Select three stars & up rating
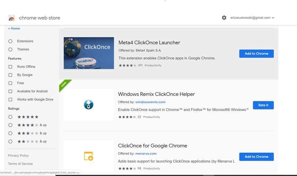The image size is (297, 176). click(x=10, y=133)
